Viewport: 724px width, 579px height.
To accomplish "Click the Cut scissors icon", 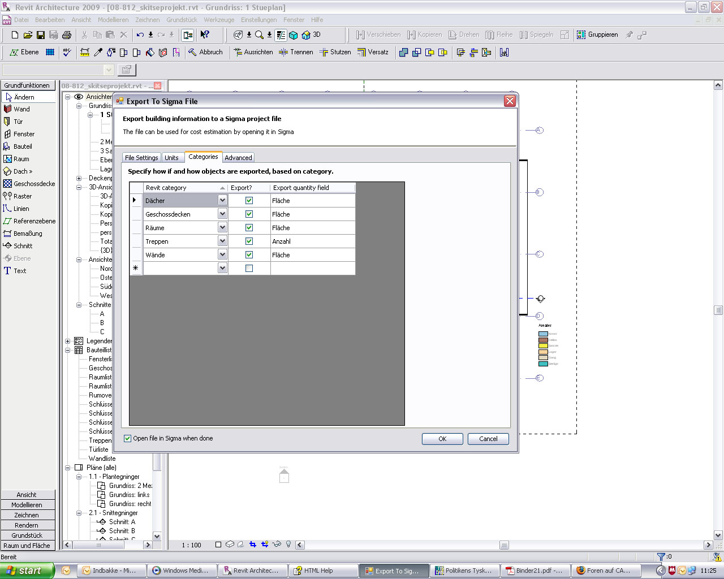I will click(85, 35).
